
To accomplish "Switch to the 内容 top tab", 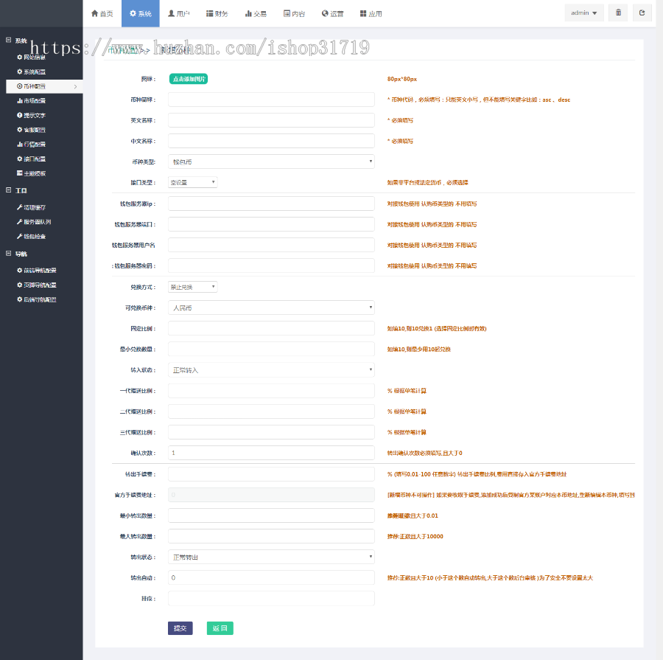I will [x=294, y=13].
